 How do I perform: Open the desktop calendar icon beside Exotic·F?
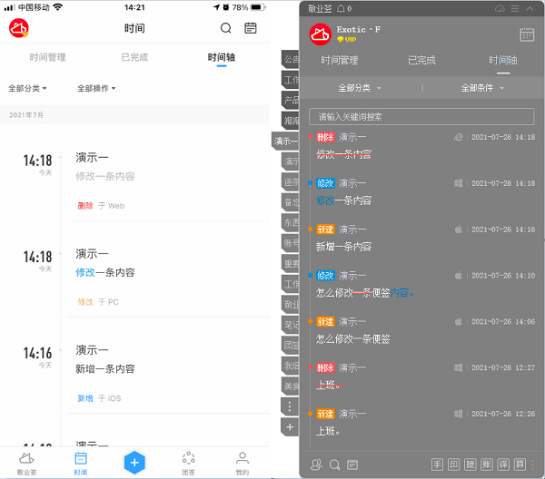(527, 34)
